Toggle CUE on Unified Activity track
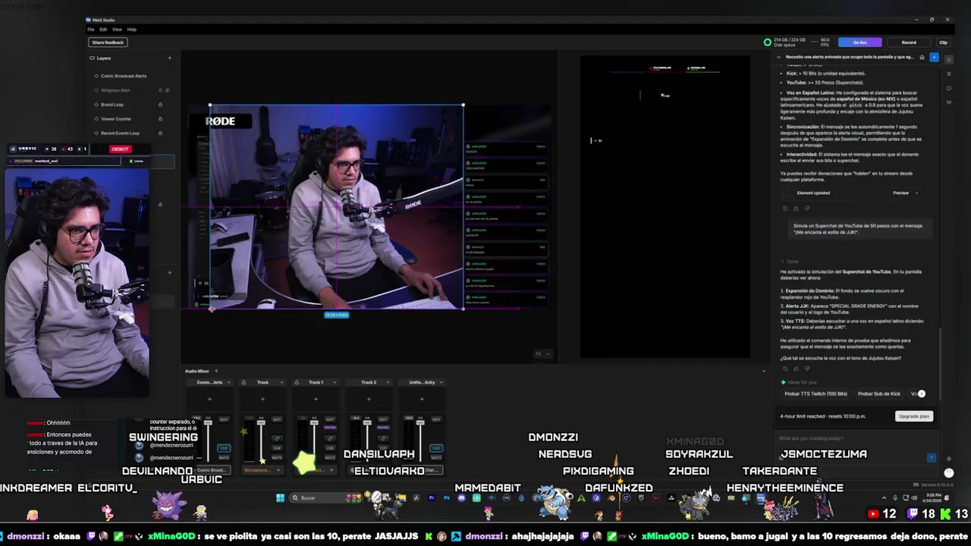Screen dimensions: 971x546 [436, 448]
